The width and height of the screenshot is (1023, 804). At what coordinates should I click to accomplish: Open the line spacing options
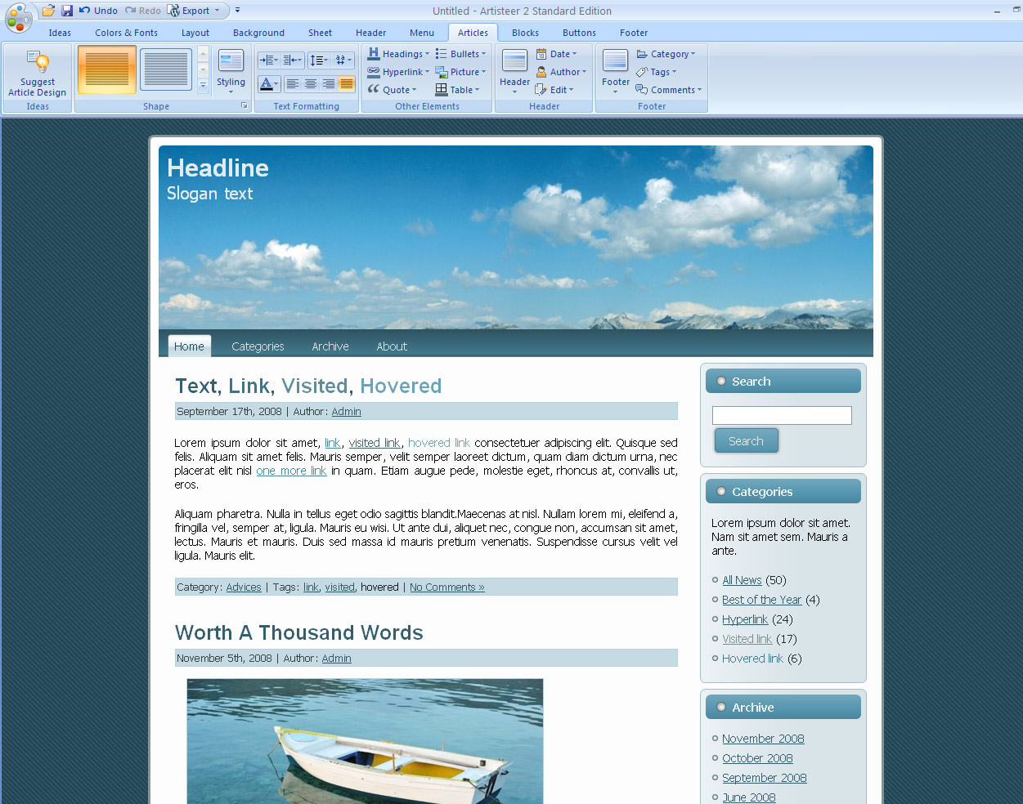tap(319, 60)
